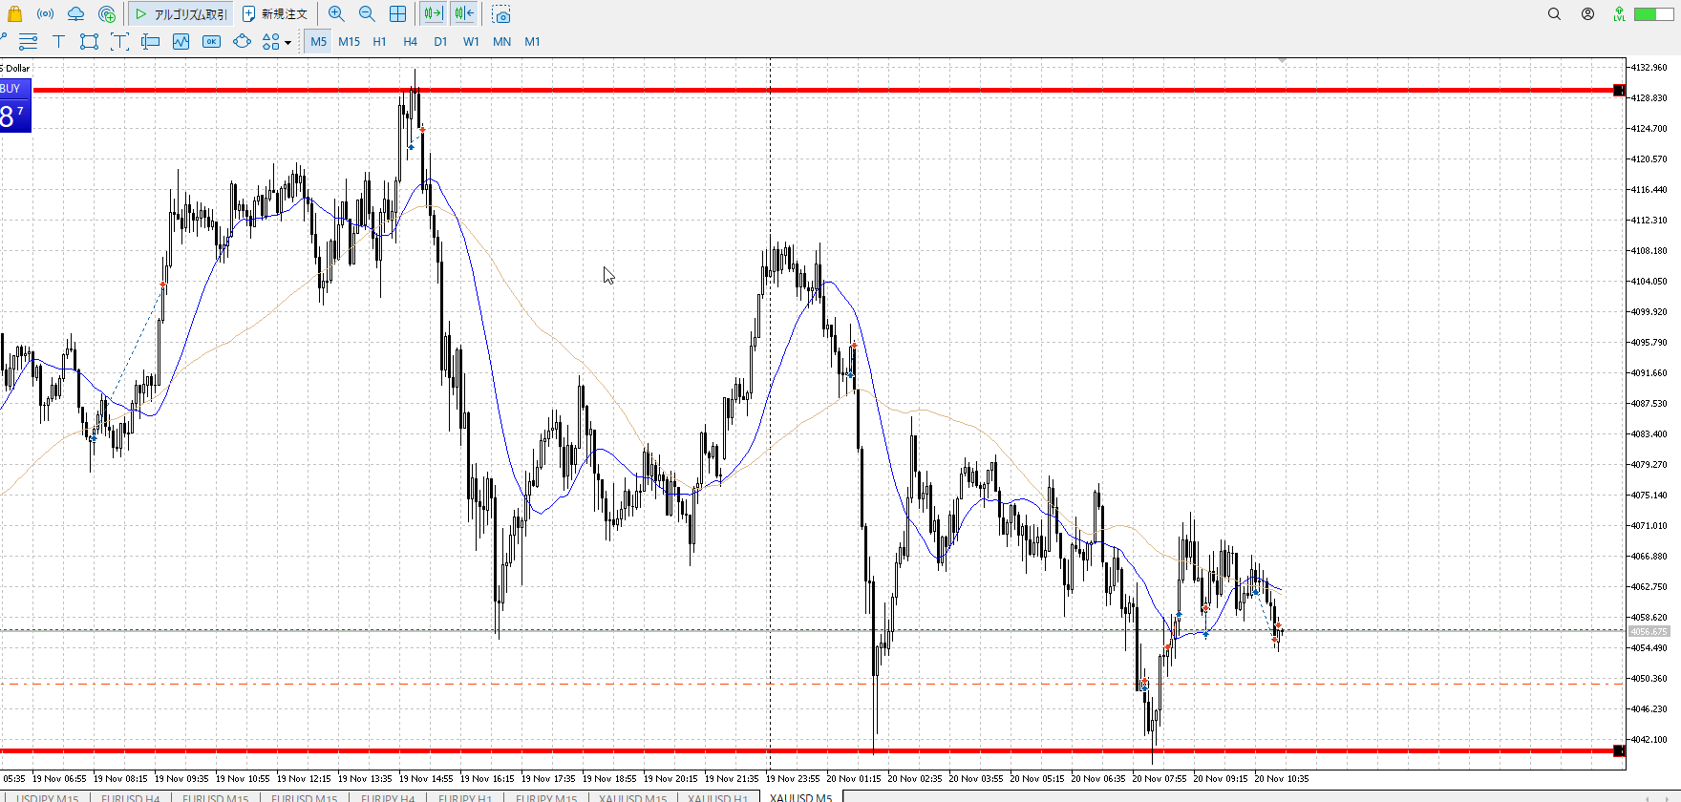
Task: Zoom out of the chart
Action: pos(367,14)
